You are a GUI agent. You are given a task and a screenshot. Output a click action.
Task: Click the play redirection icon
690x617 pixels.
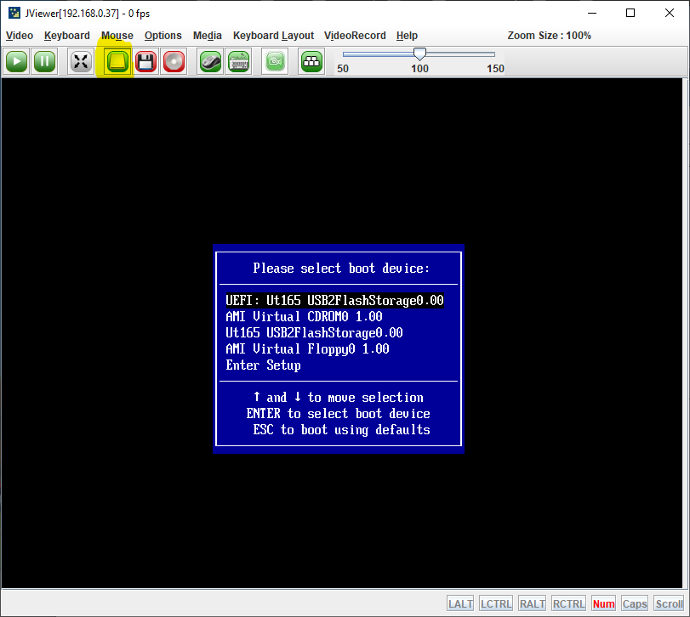[x=16, y=61]
